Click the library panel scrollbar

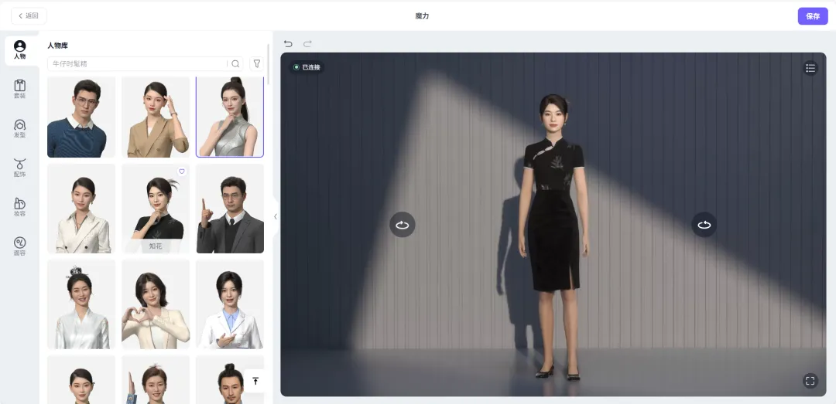[268, 64]
